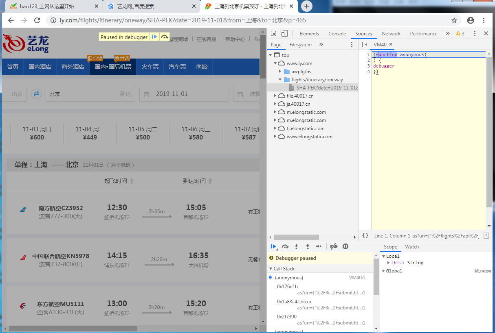Select _0x176e1b call stack frame
The height and width of the screenshot is (333, 495).
pos(320,289)
